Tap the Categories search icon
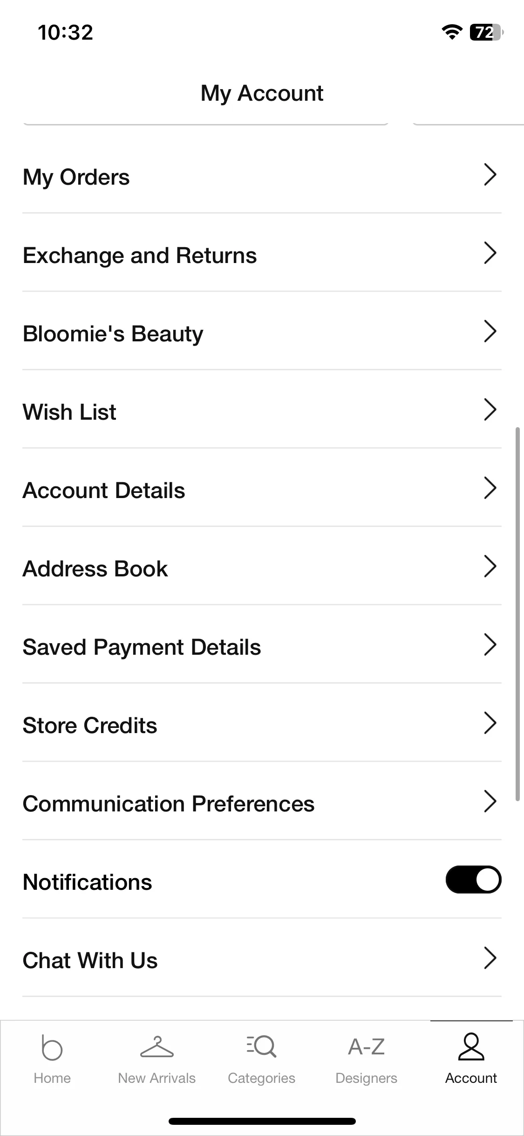Screen dimensions: 524x1136 point(261,1046)
